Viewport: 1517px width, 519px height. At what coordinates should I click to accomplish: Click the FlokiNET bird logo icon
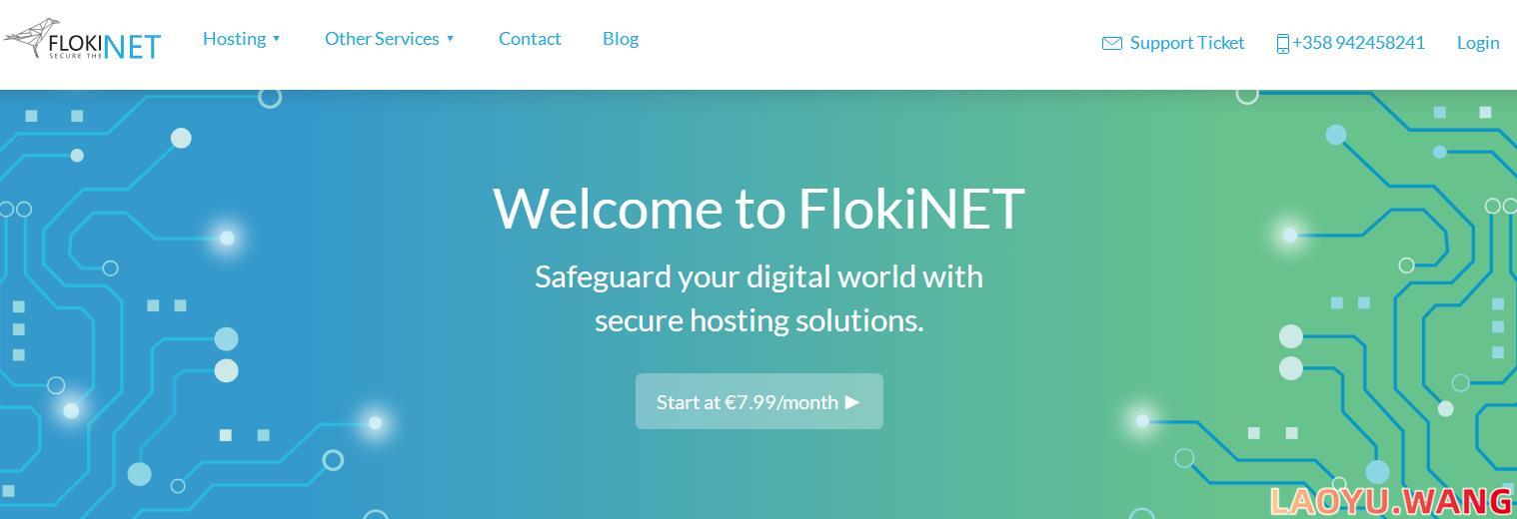30,35
